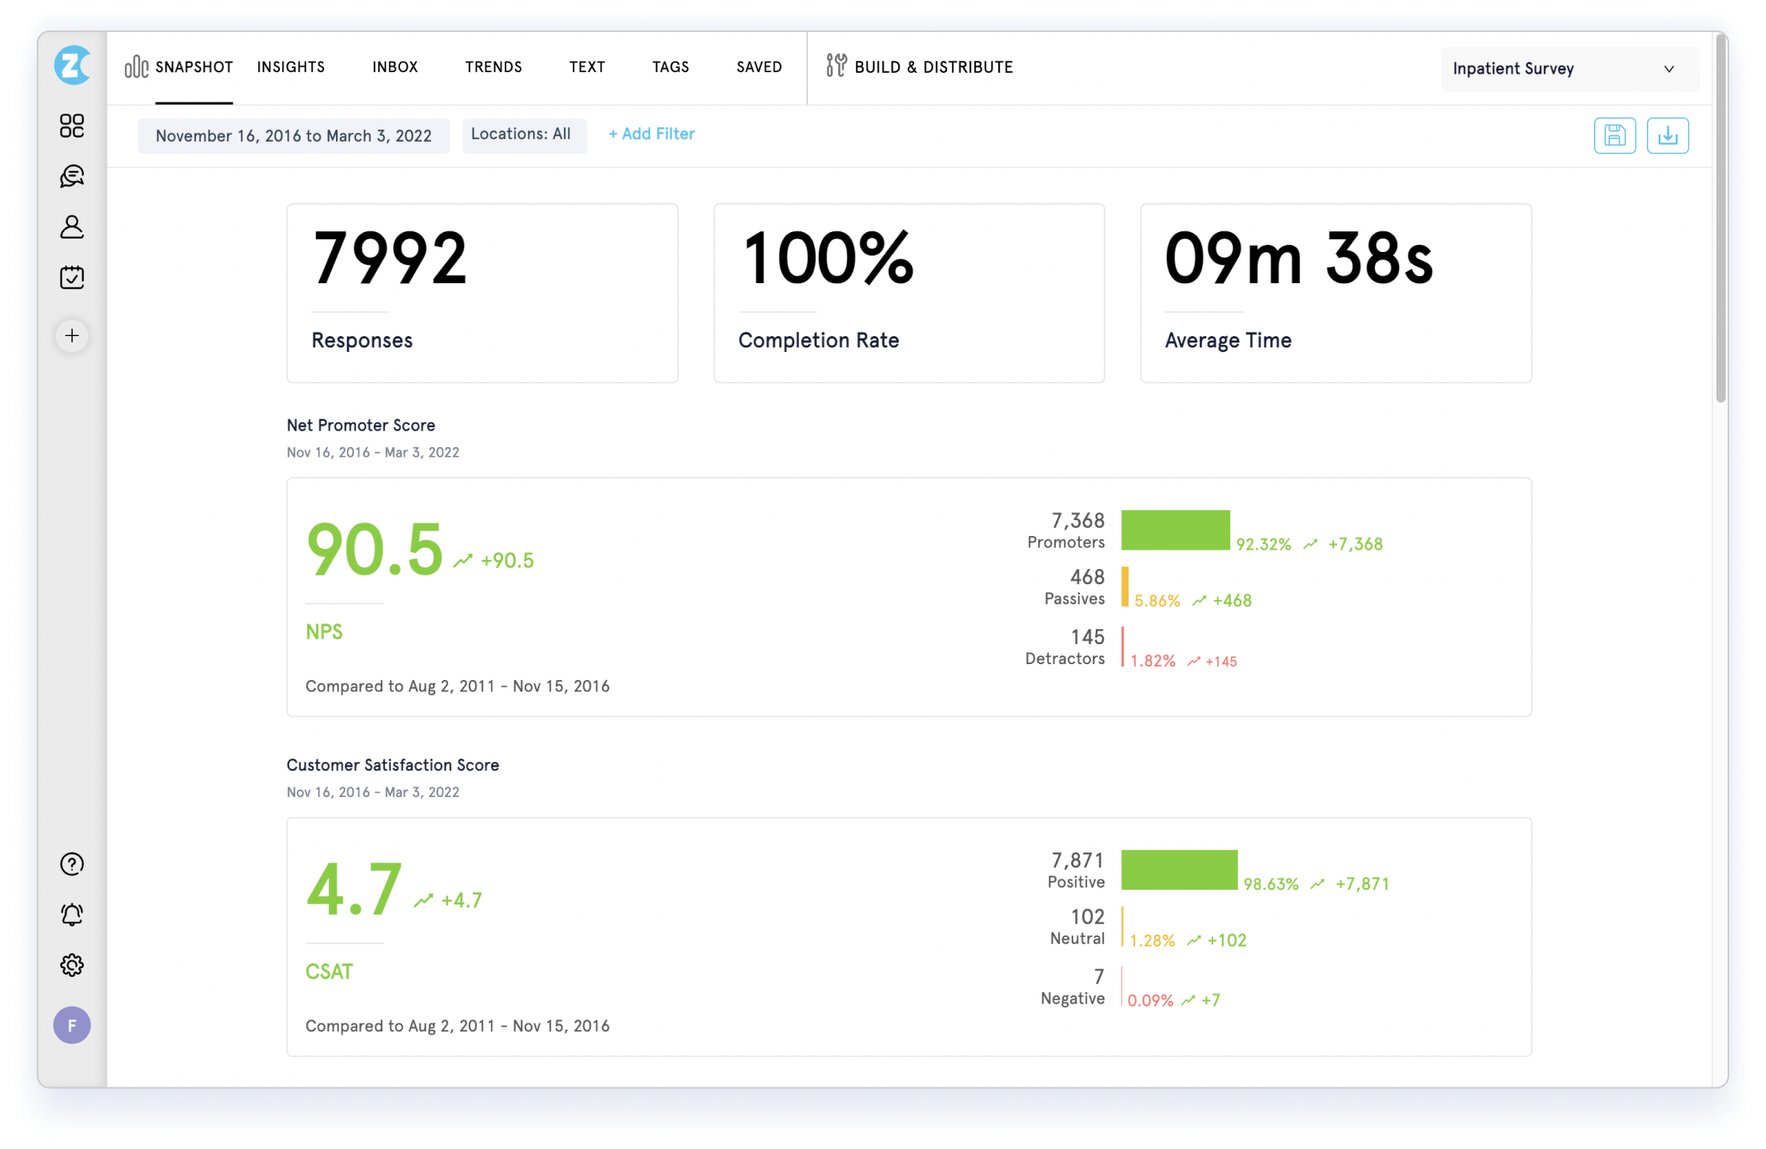Click the NPS label under score
The width and height of the screenshot is (1766, 1149).
(324, 632)
